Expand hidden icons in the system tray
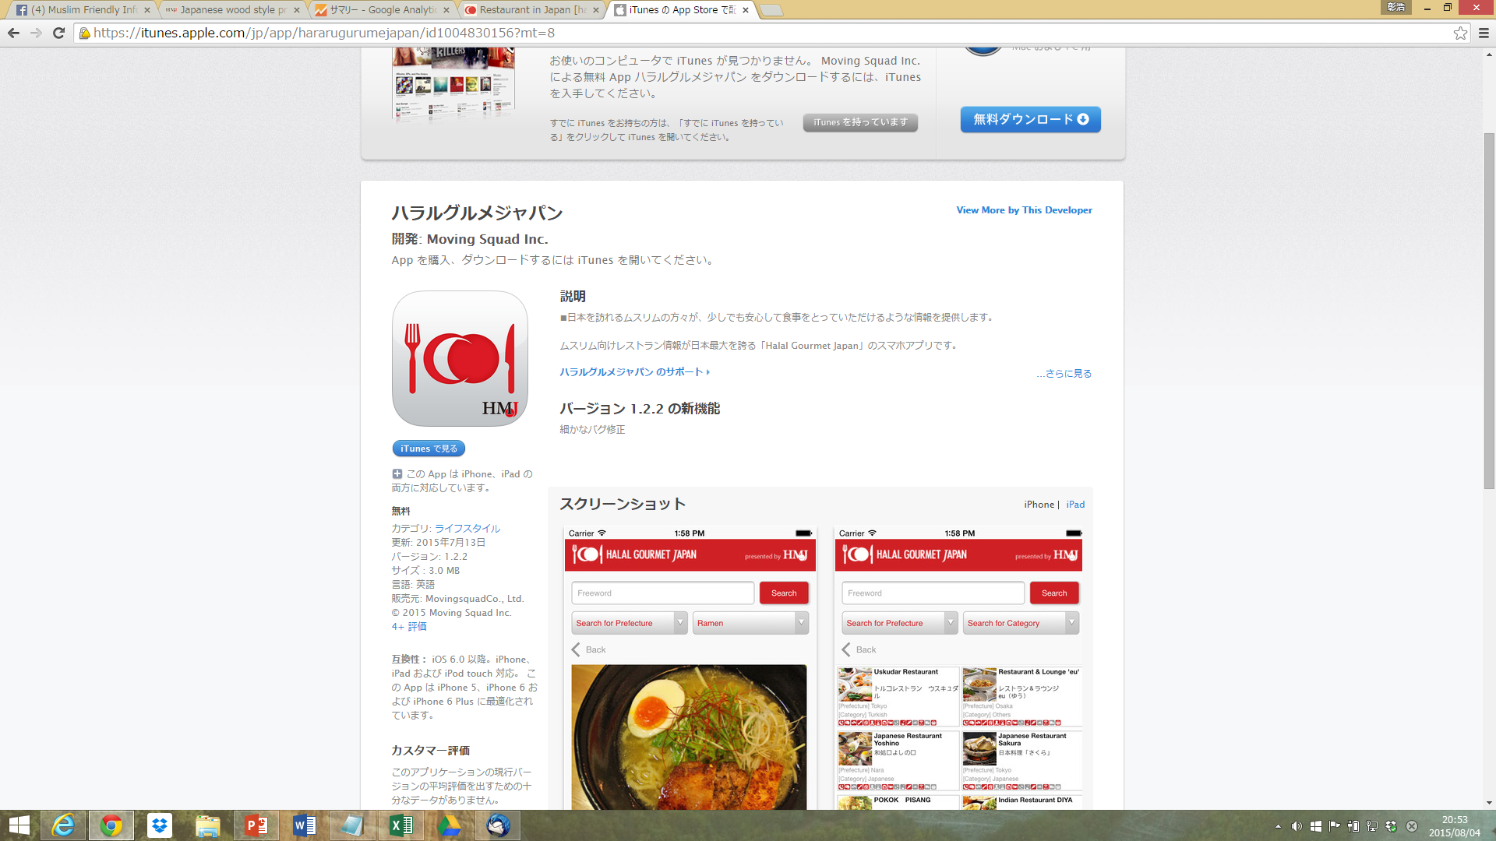This screenshot has width=1496, height=841. [1279, 827]
